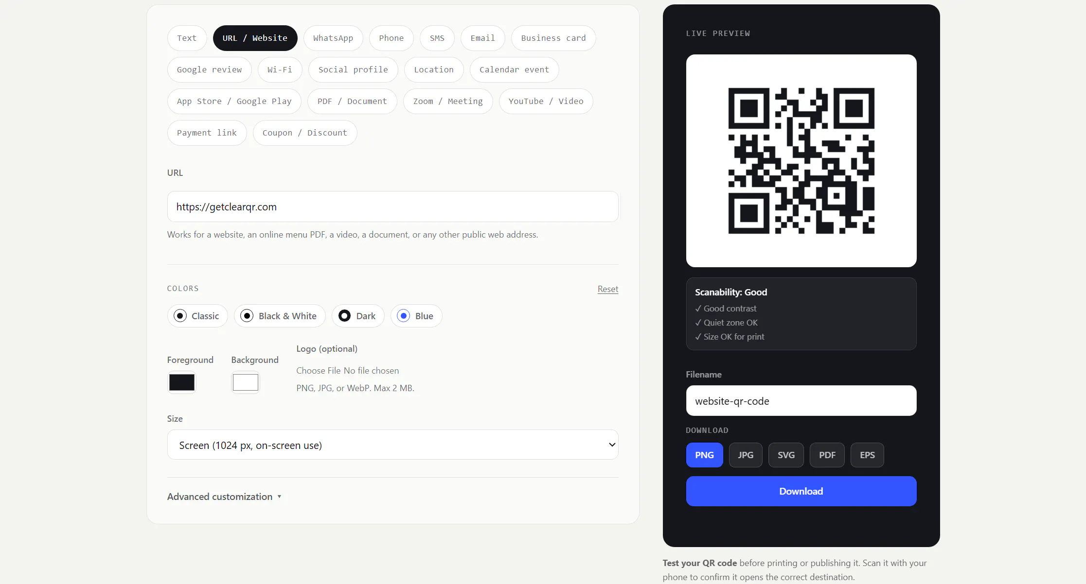Click Choose File for logo upload
Image resolution: width=1086 pixels, height=584 pixels.
(x=318, y=371)
